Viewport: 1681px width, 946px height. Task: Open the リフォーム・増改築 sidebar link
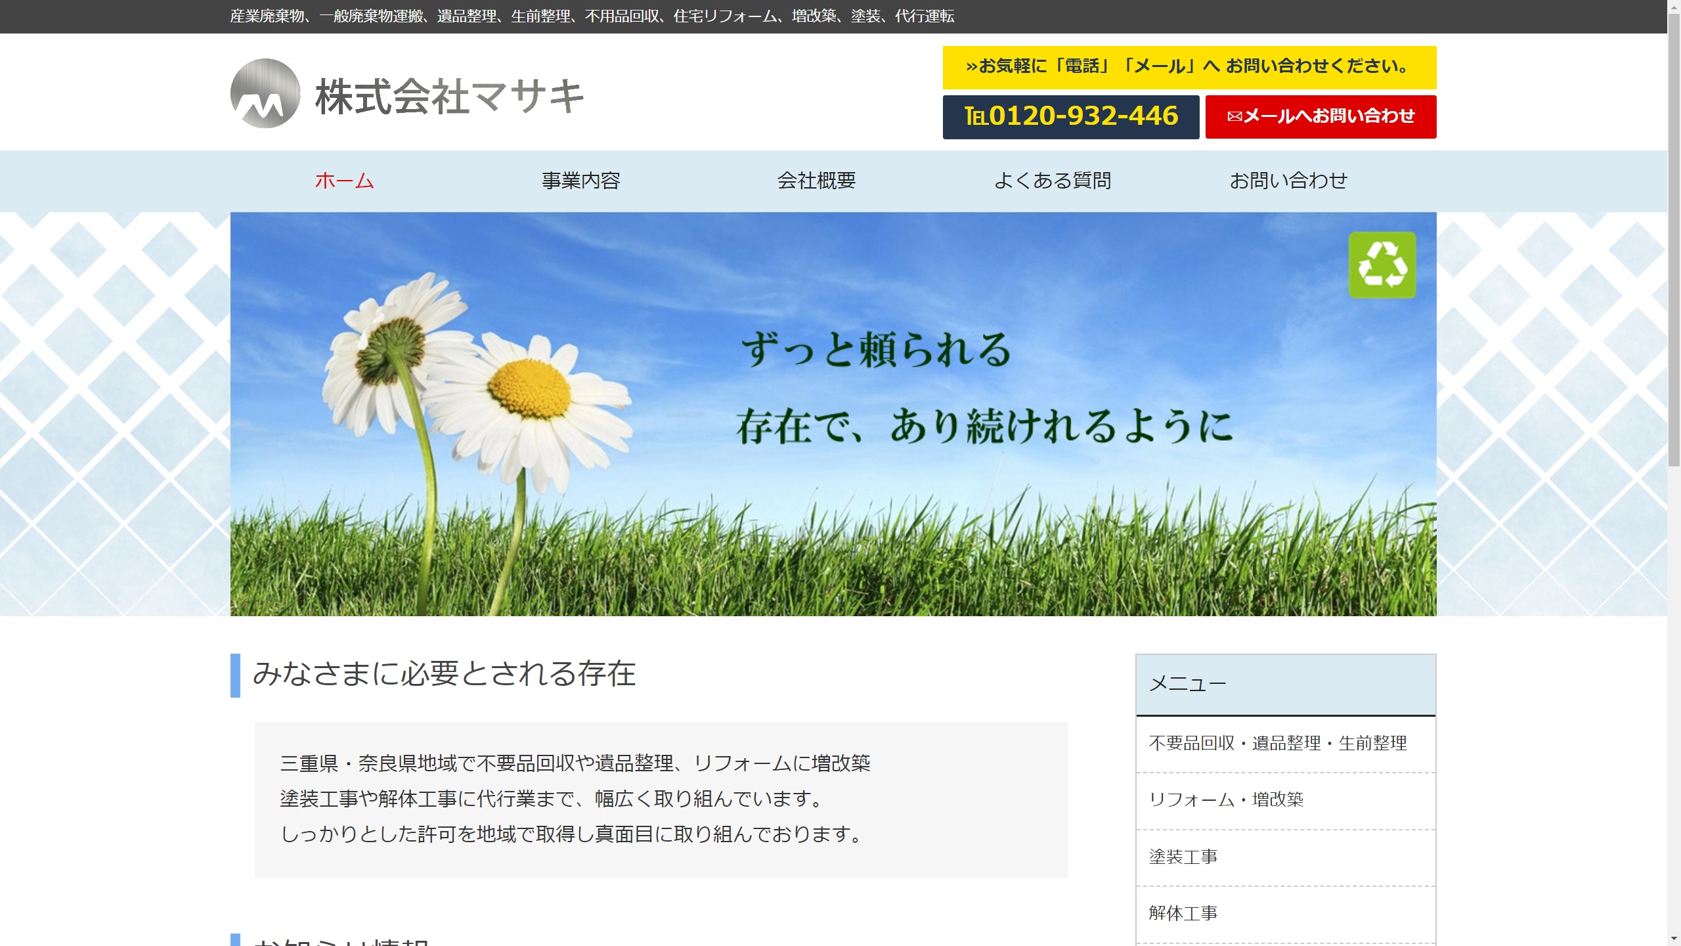[x=1225, y=800]
